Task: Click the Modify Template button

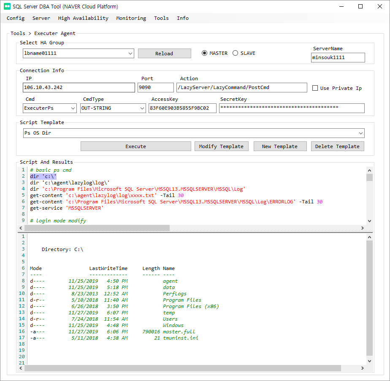Action: 221,146
